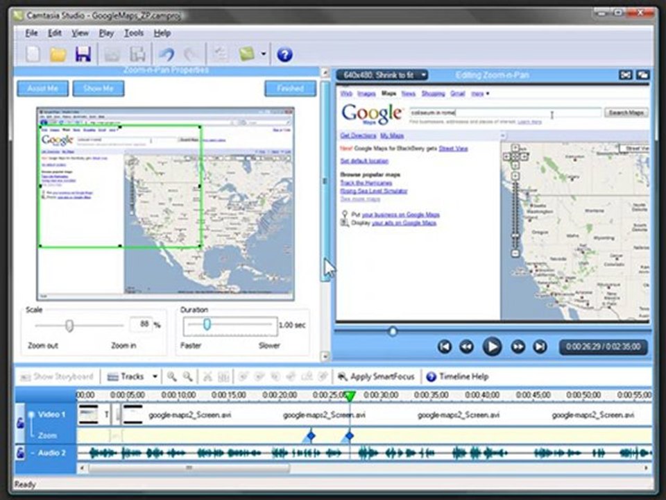Create a new project with the blank page icon
The height and width of the screenshot is (500, 666).
(x=33, y=54)
